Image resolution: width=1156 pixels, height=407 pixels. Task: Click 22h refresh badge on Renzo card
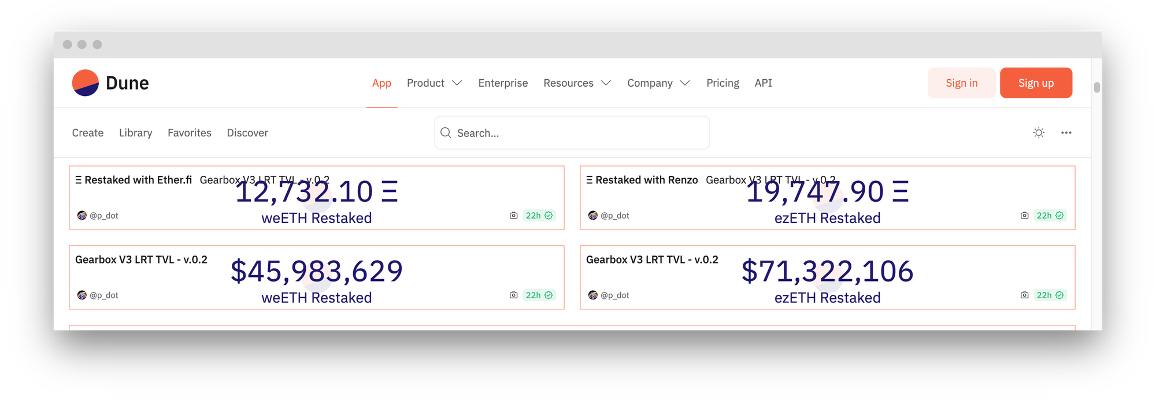[x=1050, y=216]
